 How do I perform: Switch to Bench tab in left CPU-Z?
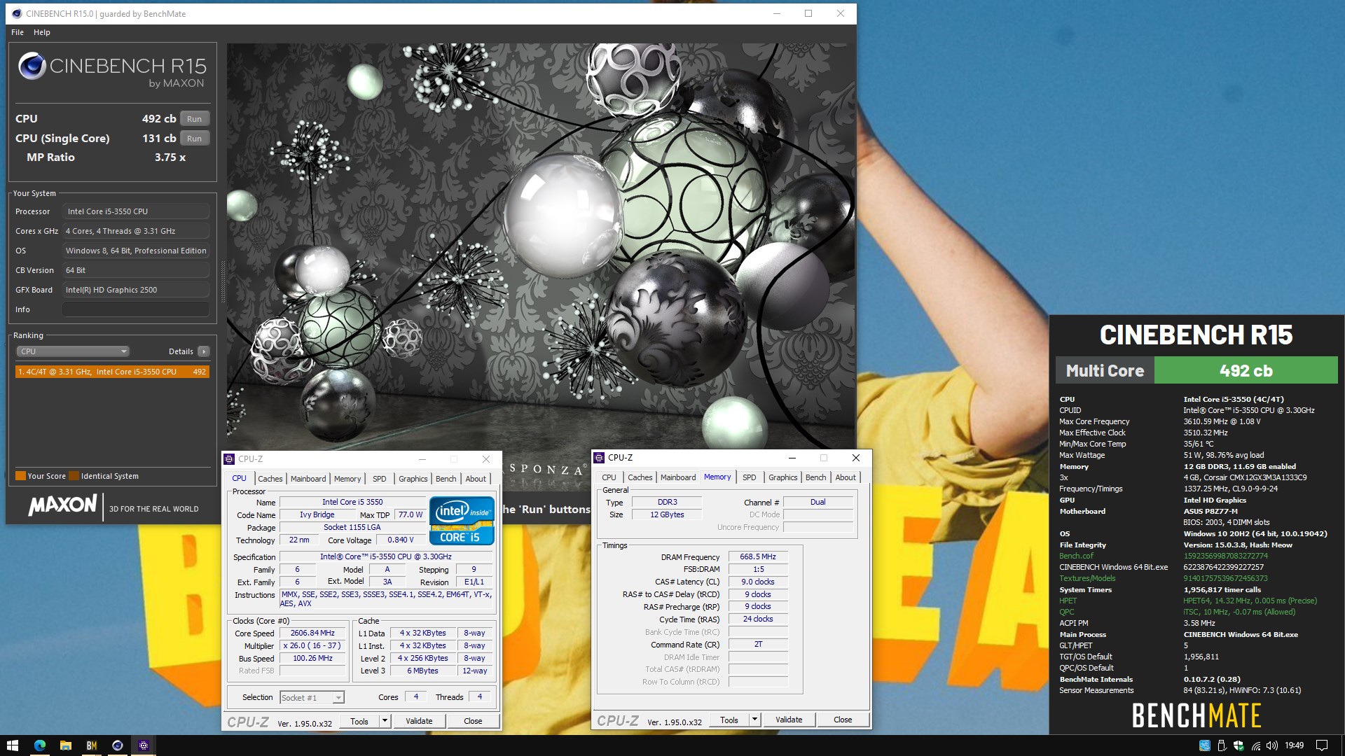pyautogui.click(x=446, y=479)
